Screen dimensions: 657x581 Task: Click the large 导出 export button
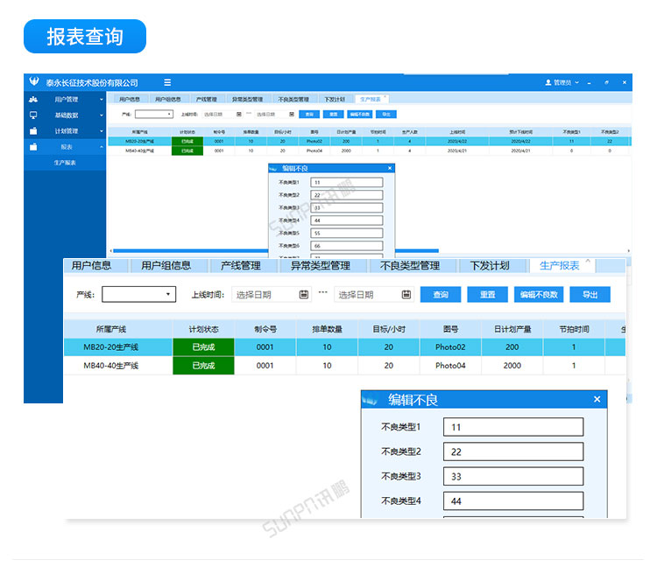[590, 295]
